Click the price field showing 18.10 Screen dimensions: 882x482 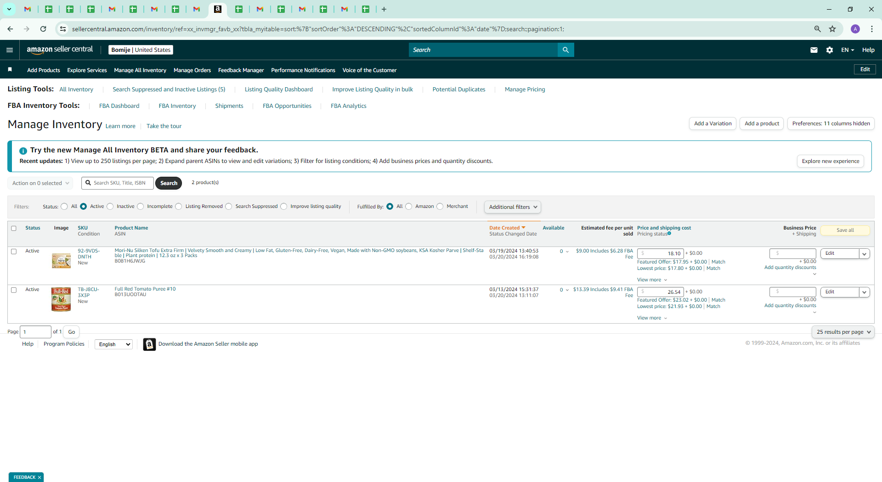[x=661, y=253]
